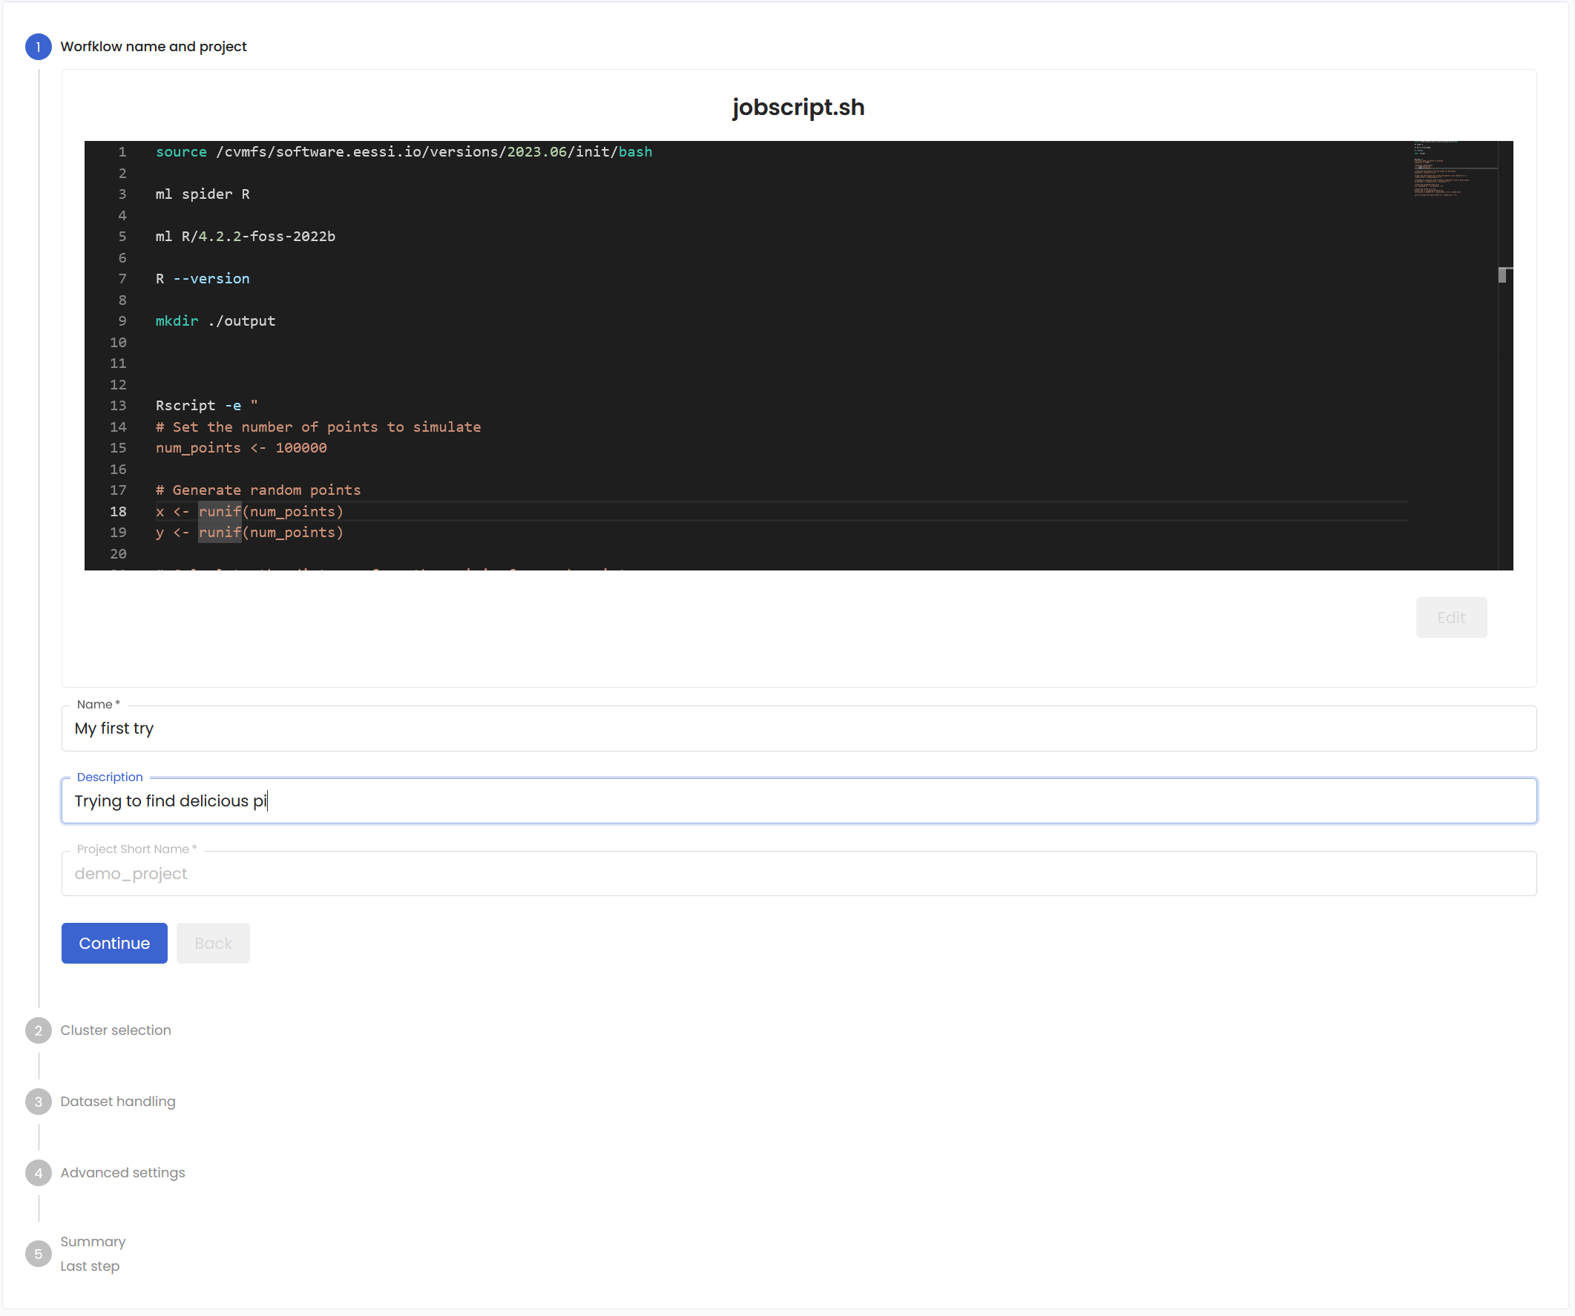Open the Dataset handling step label
The image size is (1575, 1316).
[x=118, y=1102]
